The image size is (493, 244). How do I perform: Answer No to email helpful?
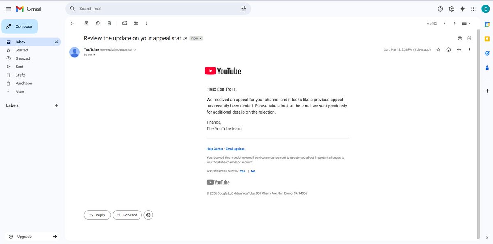click(253, 171)
